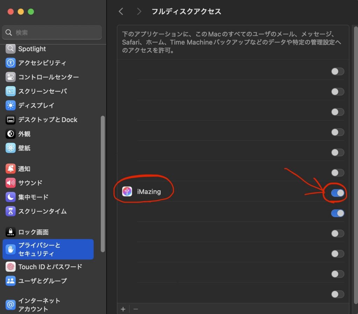The width and height of the screenshot is (358, 314).
Task: Disable Full Disk Access for iMazing
Action: click(x=337, y=193)
